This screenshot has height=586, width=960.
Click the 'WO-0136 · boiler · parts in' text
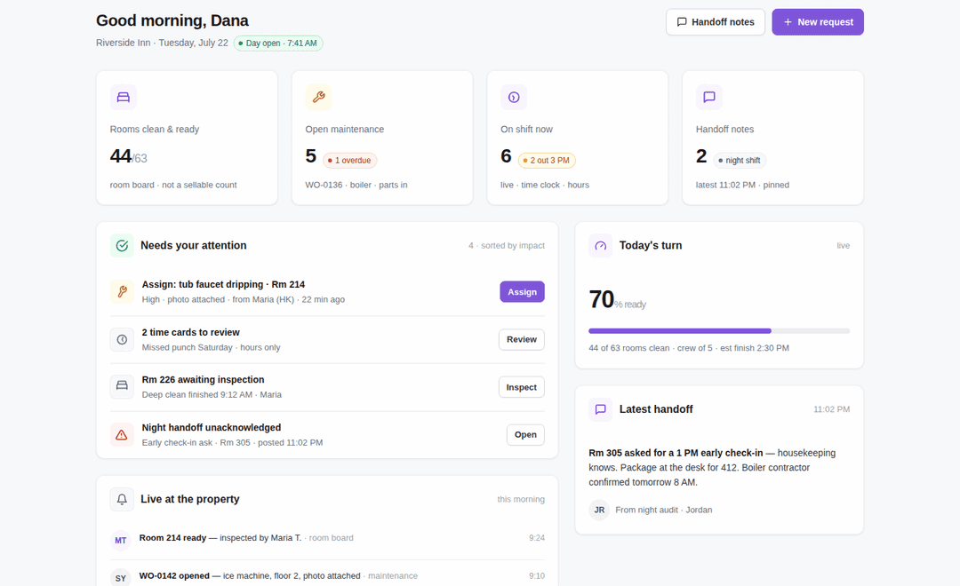(356, 185)
